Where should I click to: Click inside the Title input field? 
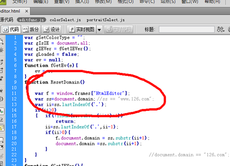pos(186,29)
